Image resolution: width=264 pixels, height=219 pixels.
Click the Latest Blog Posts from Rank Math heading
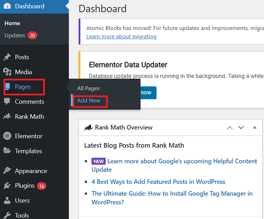134,146
